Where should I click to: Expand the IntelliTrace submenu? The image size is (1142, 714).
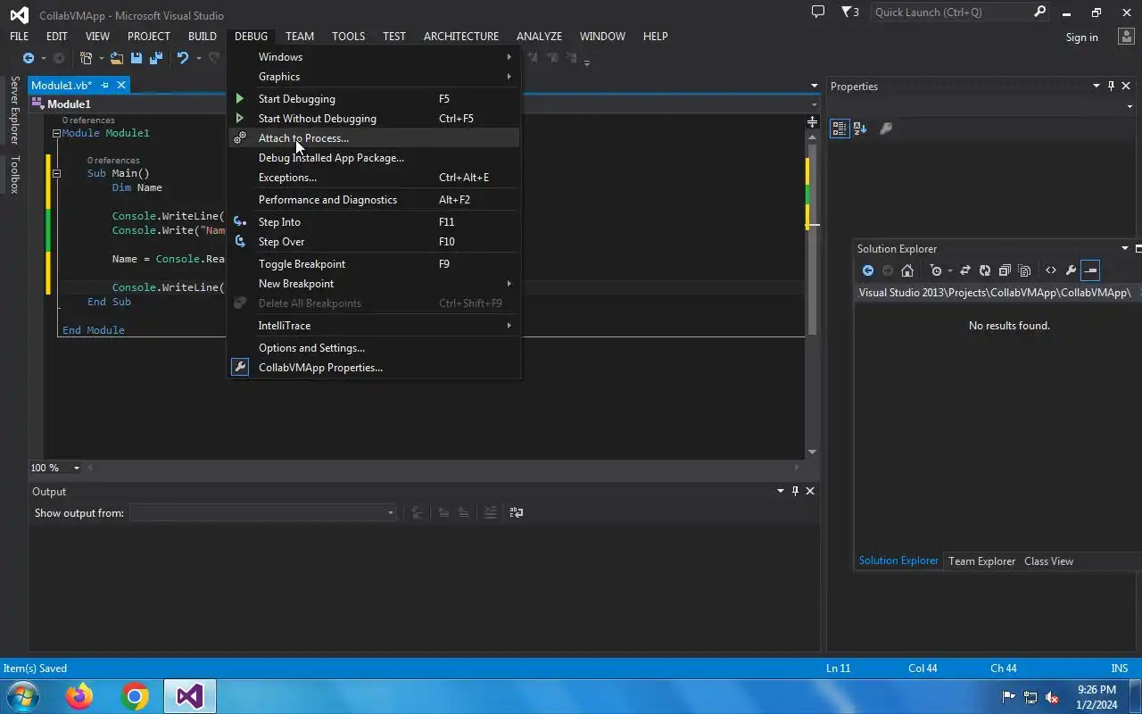click(373, 326)
